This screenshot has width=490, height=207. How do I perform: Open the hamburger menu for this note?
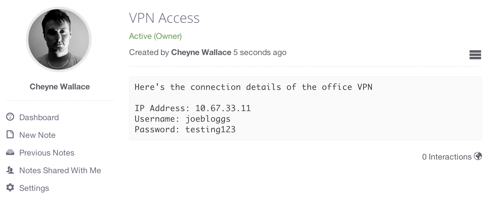point(475,55)
